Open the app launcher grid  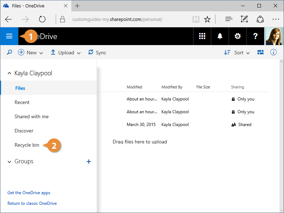pyautogui.click(x=202, y=36)
